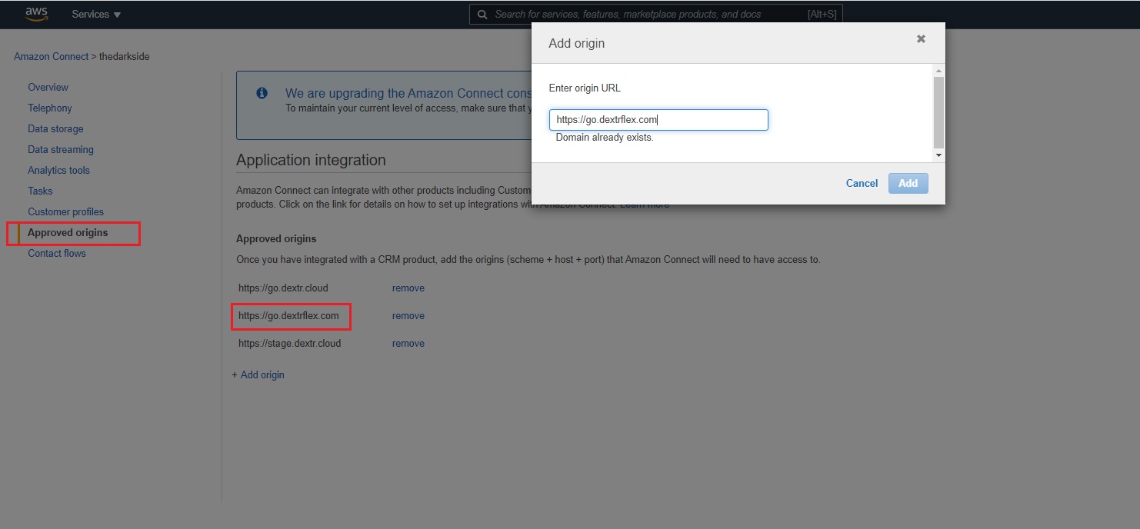Click the 'Approved origins' section heading
The image size is (1140, 529).
(x=276, y=239)
